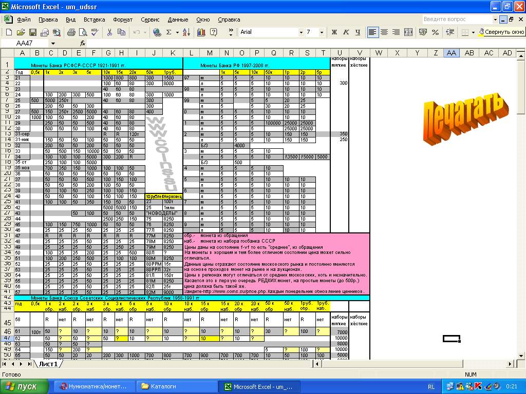Open the fill color bucket tool
This screenshot has height=394, width=526.
[481, 32]
